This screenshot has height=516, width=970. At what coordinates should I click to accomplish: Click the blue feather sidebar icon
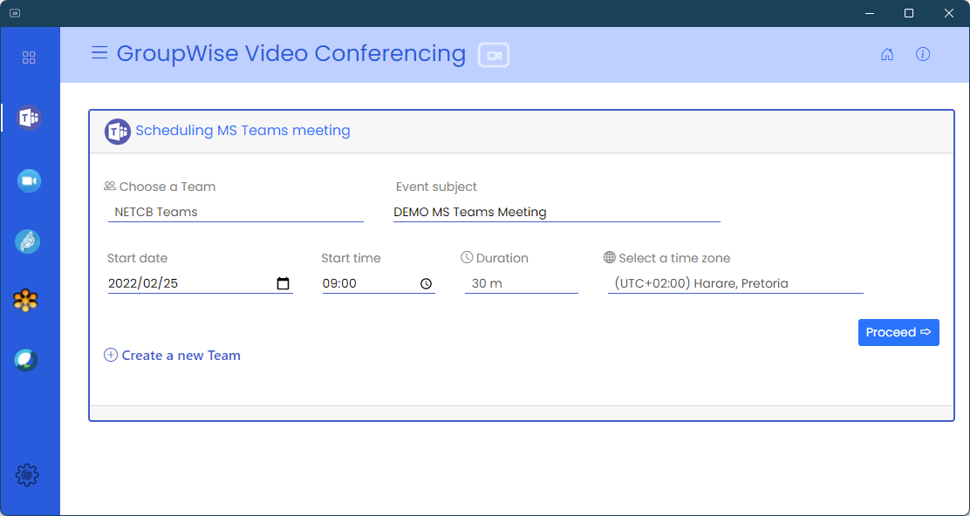tap(28, 241)
